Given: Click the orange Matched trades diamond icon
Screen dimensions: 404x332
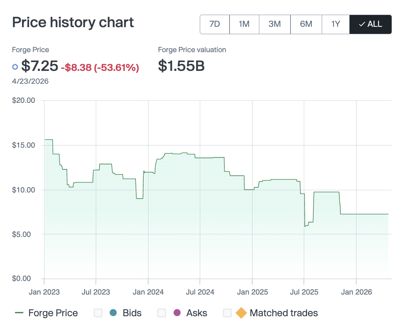Looking at the screenshot, I should (241, 313).
